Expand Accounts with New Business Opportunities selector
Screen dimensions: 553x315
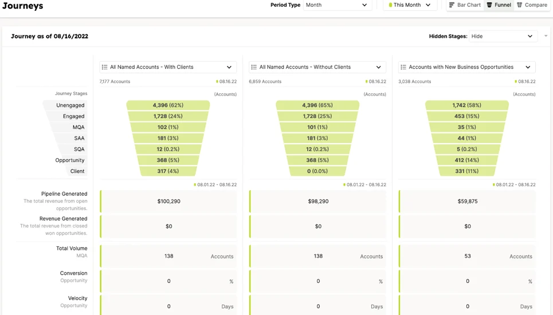[x=466, y=67]
